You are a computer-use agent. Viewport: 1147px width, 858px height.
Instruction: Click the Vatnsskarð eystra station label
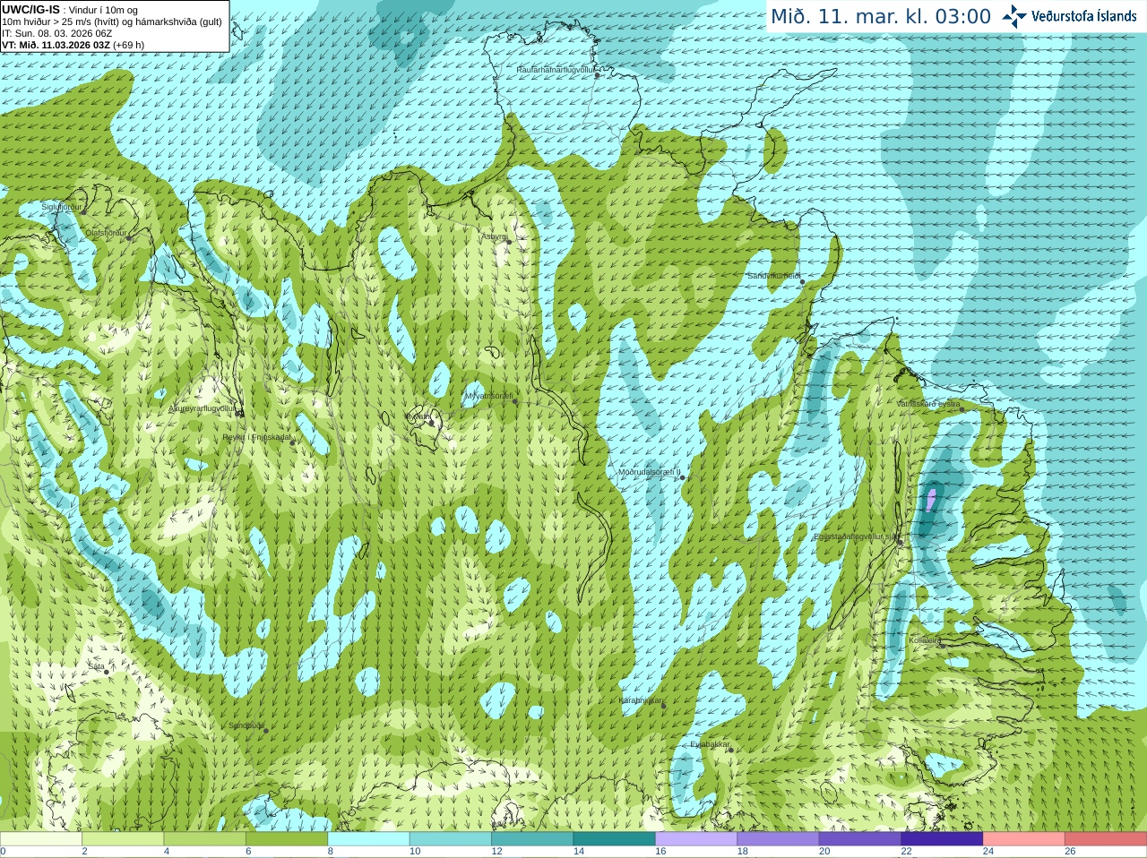[x=928, y=404]
